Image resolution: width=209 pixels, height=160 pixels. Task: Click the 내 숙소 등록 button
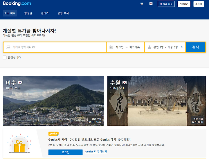click(x=166, y=4)
